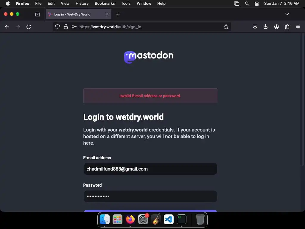Open the tracking protection shield icon
Viewport: 305px width, 229px height.
[57, 27]
